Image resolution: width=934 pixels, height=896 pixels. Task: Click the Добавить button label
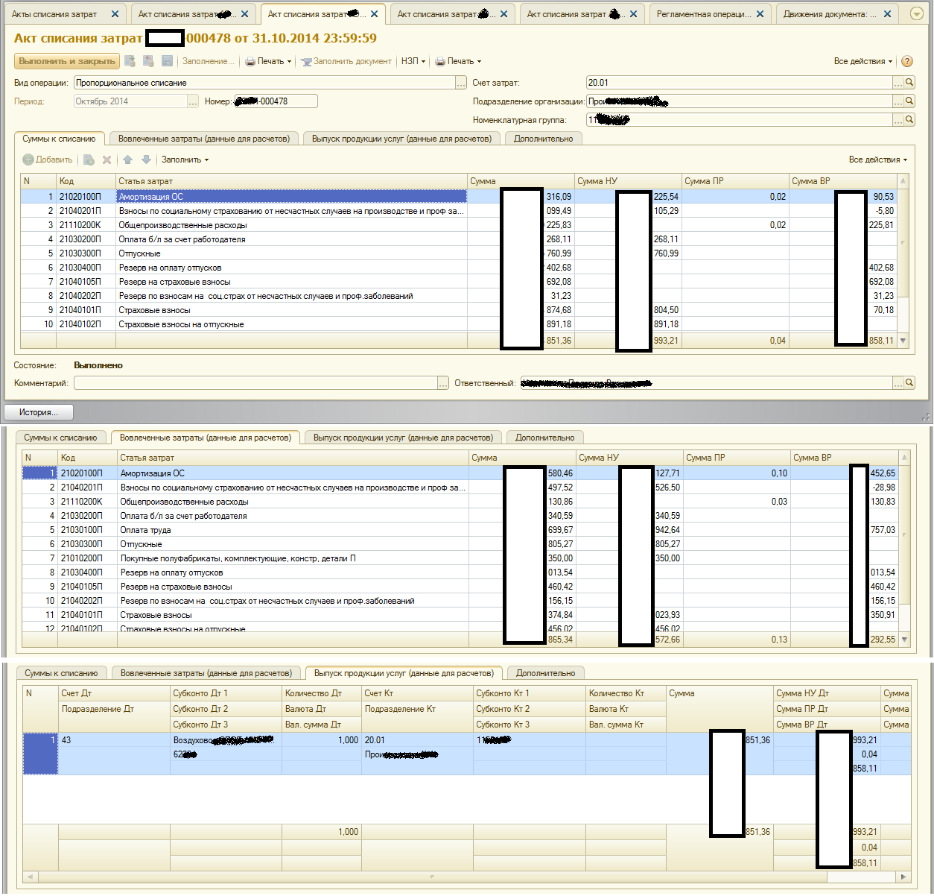pos(54,160)
